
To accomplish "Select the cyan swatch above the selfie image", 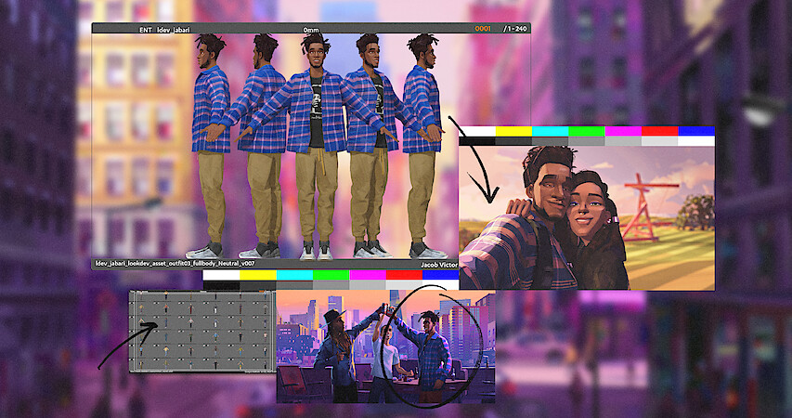I will click(x=550, y=131).
